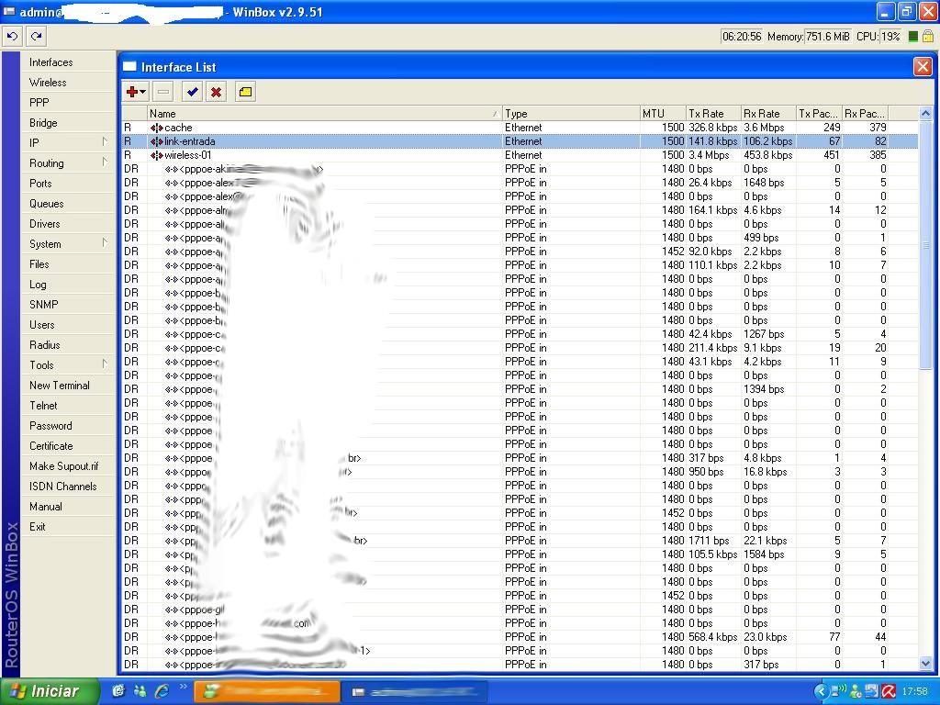This screenshot has width=940, height=705.
Task: Click the red X Disable button
Action: pyautogui.click(x=216, y=92)
